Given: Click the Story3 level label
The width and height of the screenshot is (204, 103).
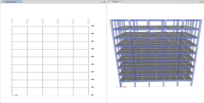Looking at the screenshot, I should click(x=93, y=72).
